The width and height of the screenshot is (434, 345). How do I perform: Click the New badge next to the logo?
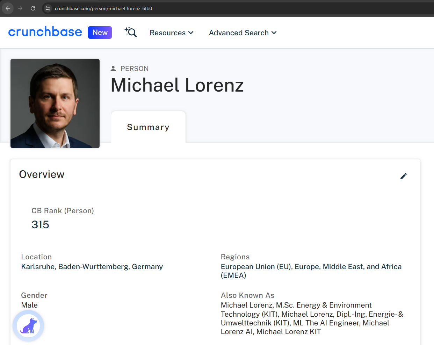100,32
